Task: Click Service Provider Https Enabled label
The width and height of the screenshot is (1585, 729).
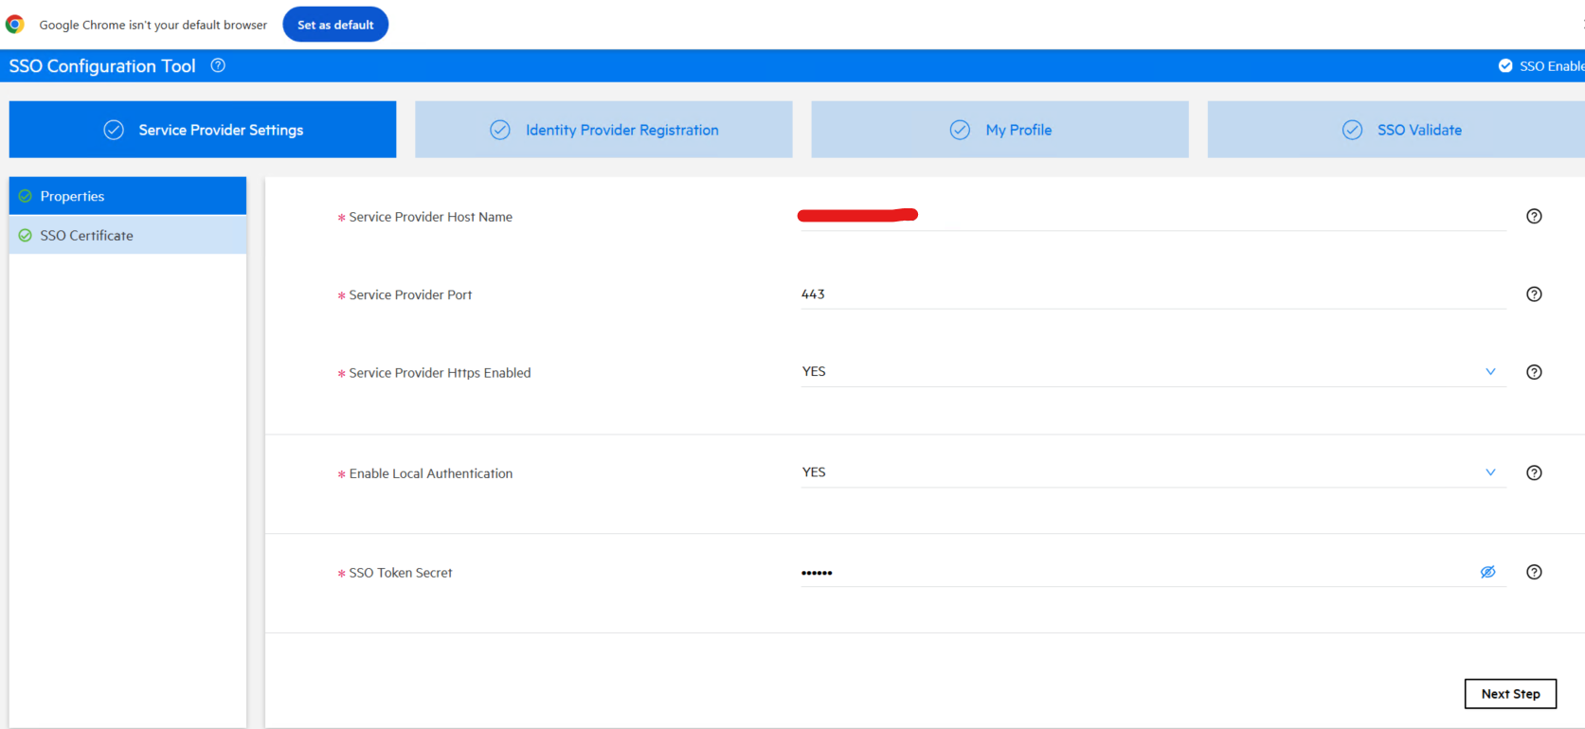Action: click(440, 373)
